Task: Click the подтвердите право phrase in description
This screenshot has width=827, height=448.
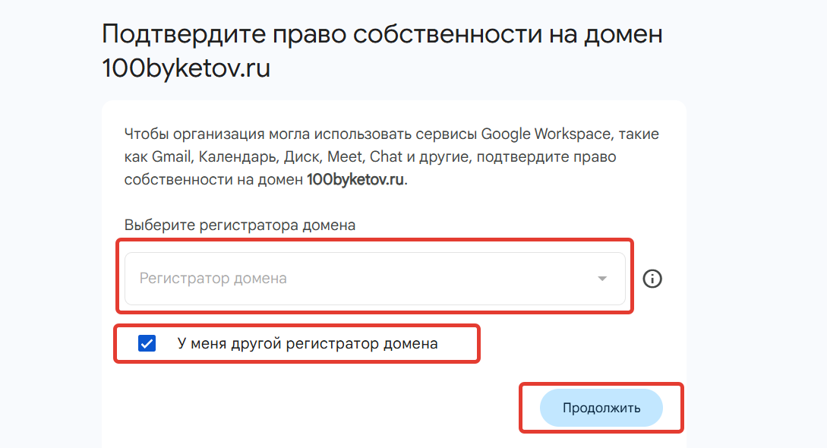Action: (547, 157)
